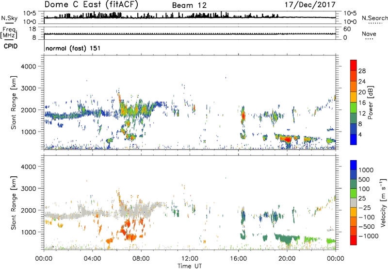Click the 'CPID' label
388x269 pixels.
[11, 46]
